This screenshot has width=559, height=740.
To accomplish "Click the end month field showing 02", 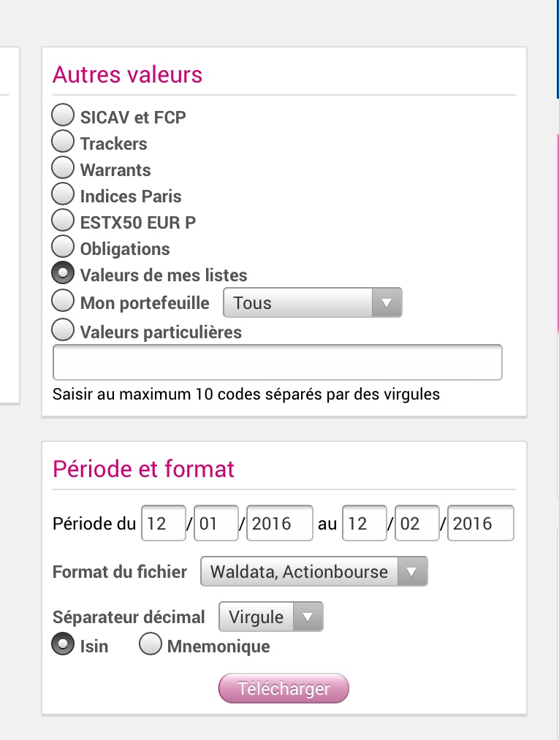I will pyautogui.click(x=417, y=523).
